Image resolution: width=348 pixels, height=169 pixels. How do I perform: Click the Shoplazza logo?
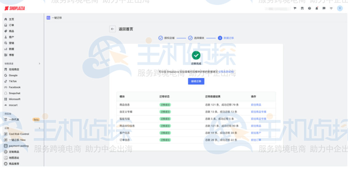(x=15, y=8)
